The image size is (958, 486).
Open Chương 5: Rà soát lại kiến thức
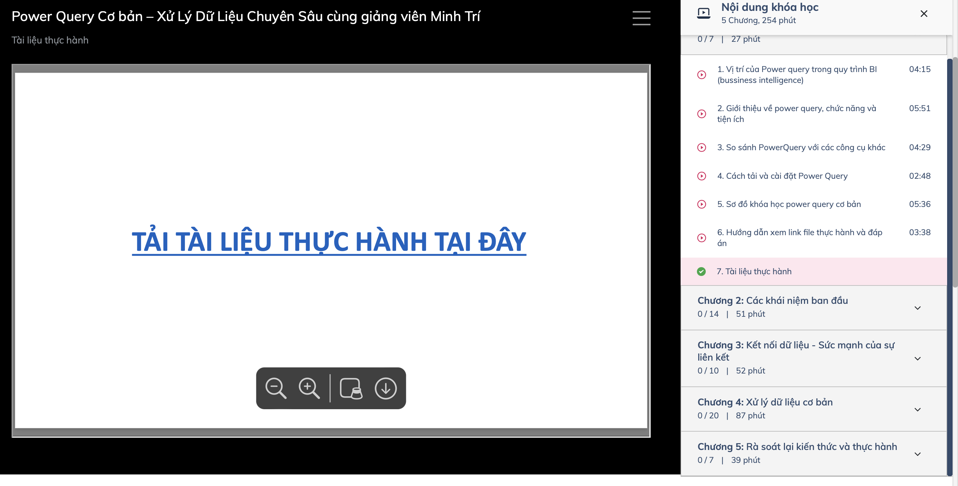(x=814, y=454)
